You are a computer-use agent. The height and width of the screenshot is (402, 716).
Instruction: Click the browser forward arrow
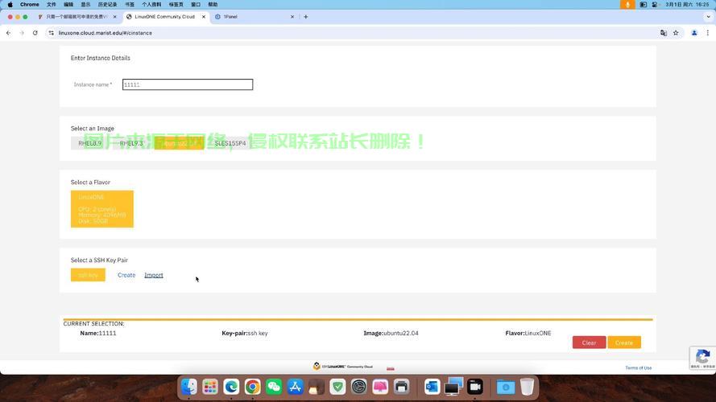[x=22, y=33]
